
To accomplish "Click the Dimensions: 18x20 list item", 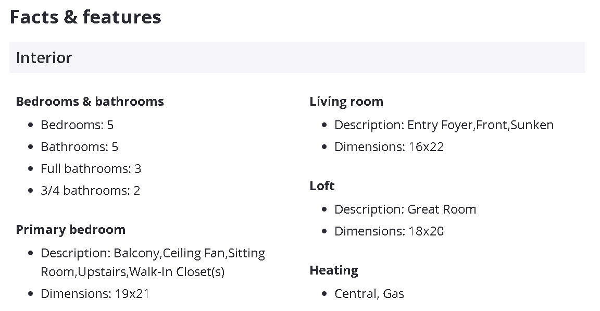I will [x=389, y=231].
